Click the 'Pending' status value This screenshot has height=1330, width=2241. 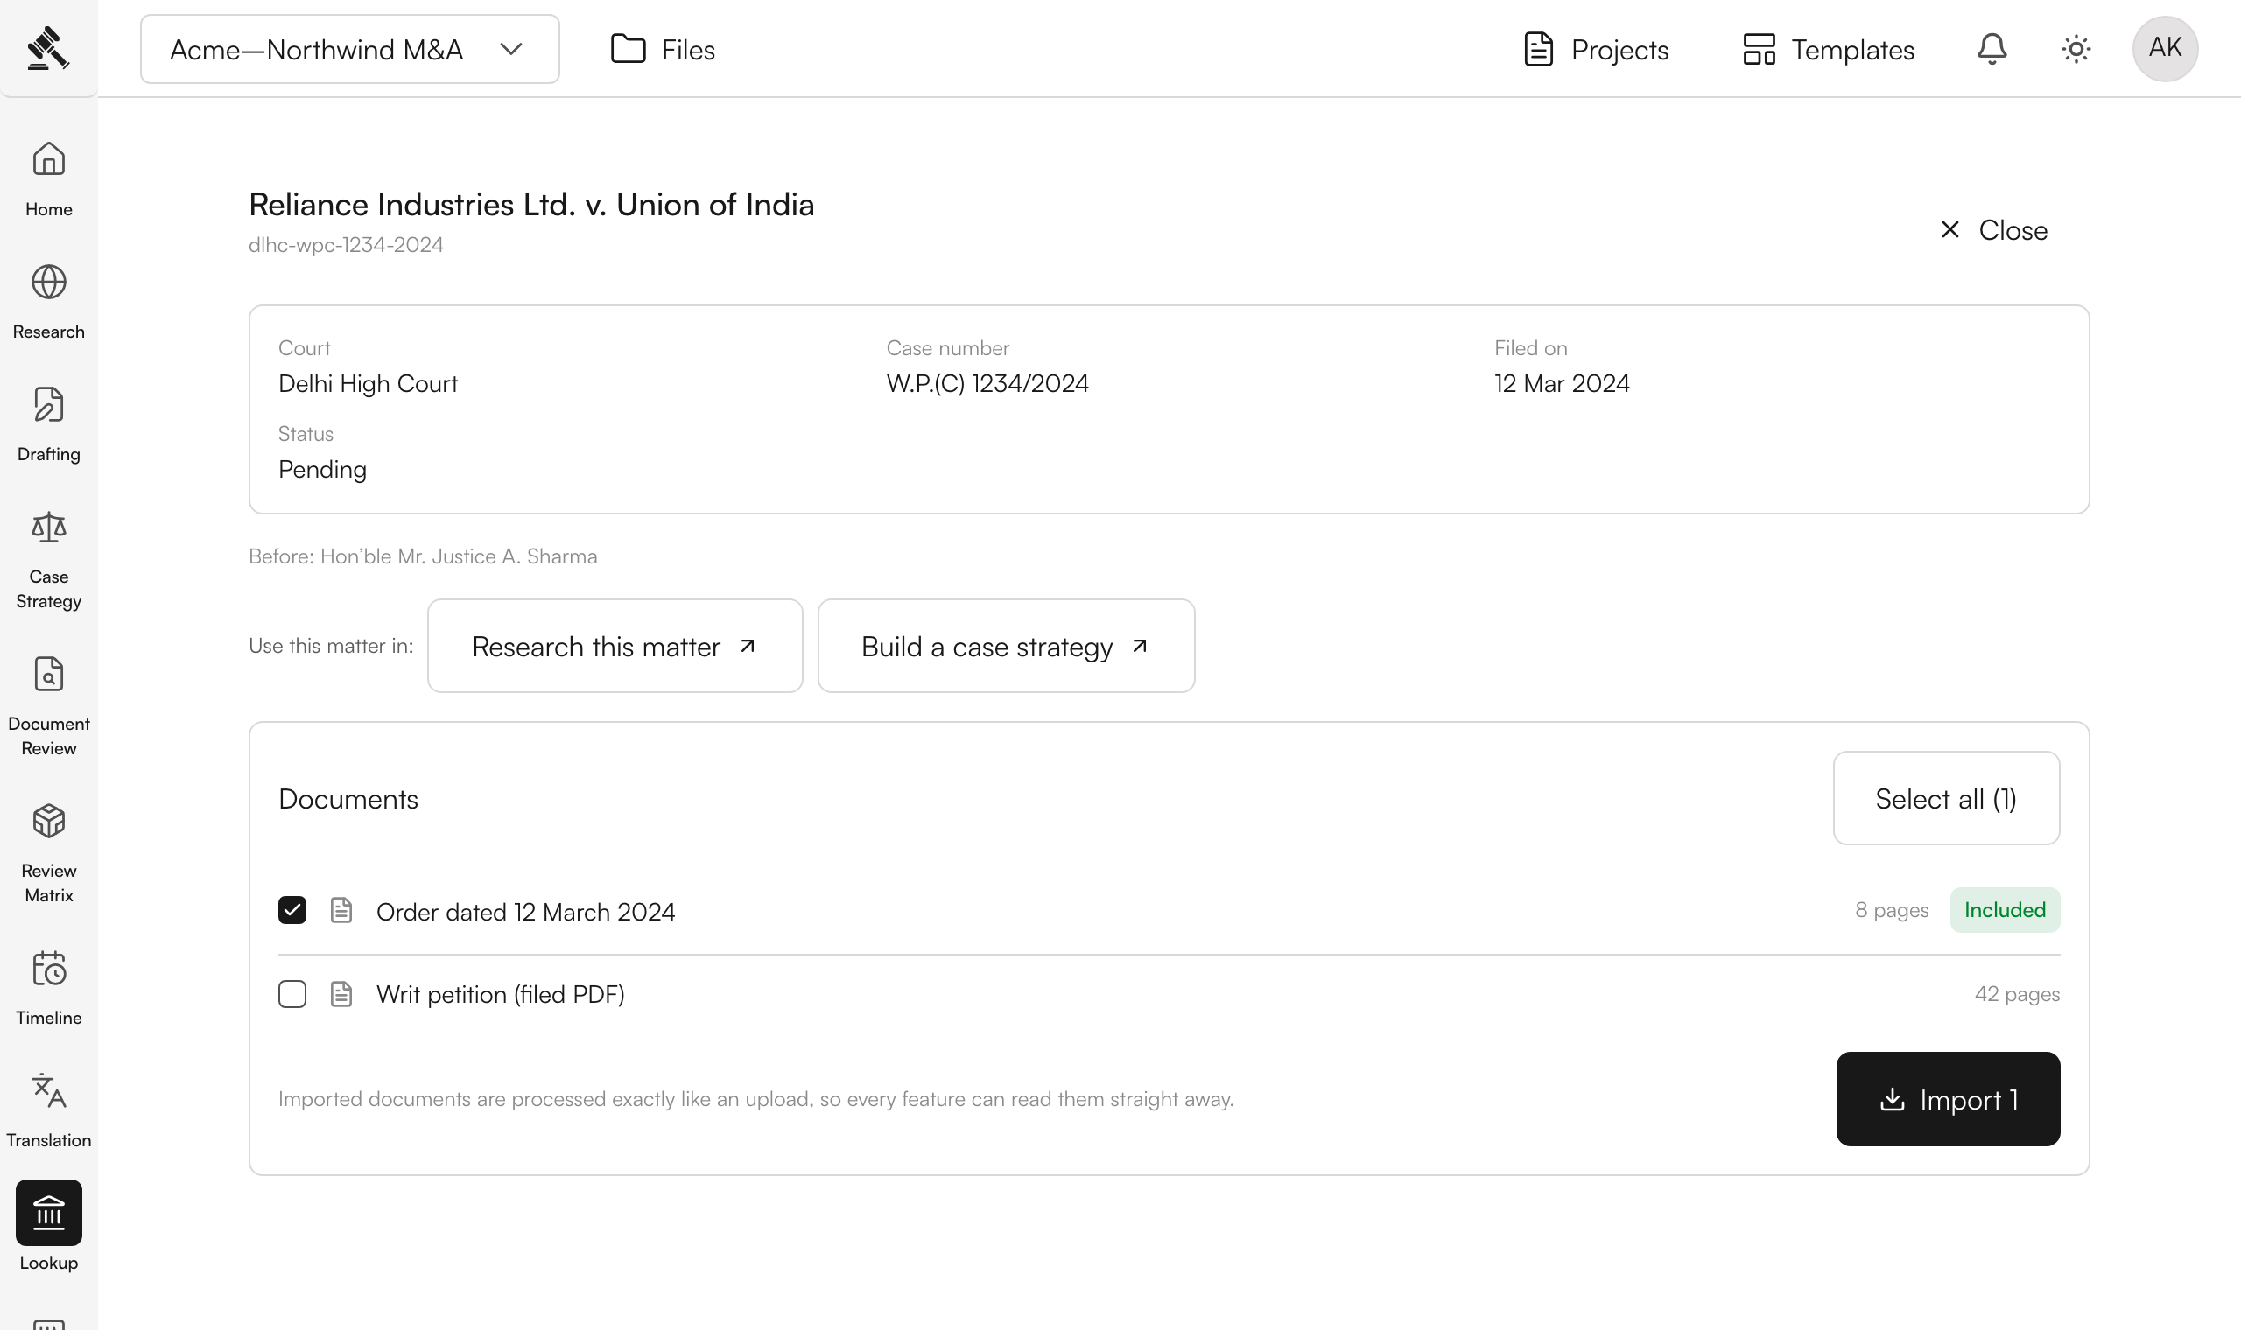[322, 470]
